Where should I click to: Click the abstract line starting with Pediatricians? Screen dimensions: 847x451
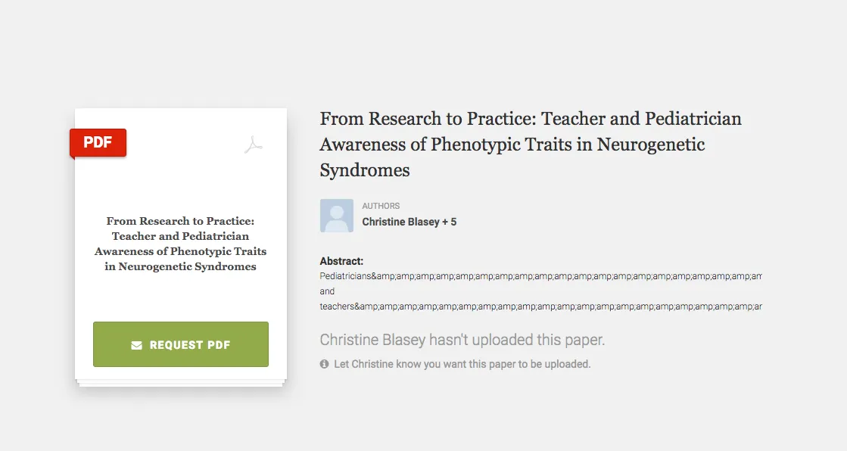tap(540, 276)
